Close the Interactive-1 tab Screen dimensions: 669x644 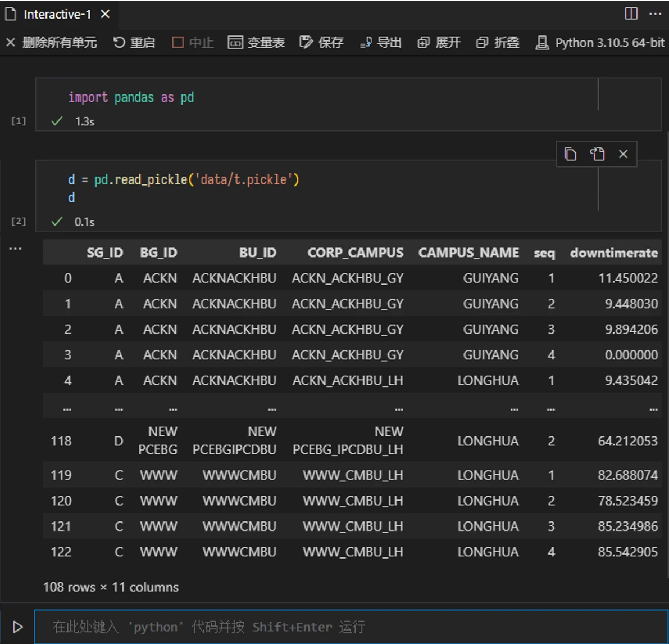coord(105,14)
